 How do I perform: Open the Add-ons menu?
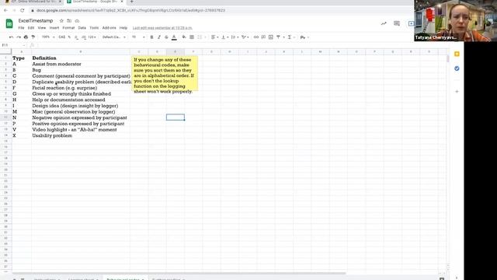click(109, 28)
